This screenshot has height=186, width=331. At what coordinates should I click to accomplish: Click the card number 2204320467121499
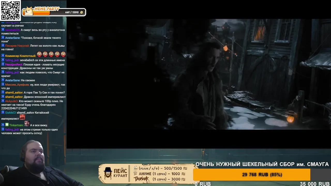pos(14,108)
